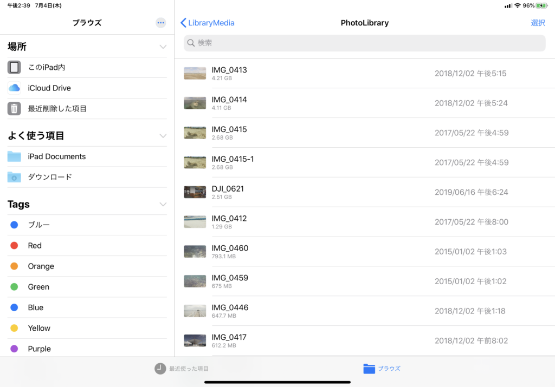Viewport: 555px width, 387px height.
Task: Open the Downloads folder icon
Action: point(14,177)
